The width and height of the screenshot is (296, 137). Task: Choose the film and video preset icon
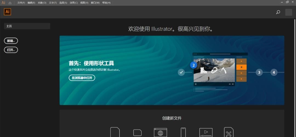click(x=206, y=132)
